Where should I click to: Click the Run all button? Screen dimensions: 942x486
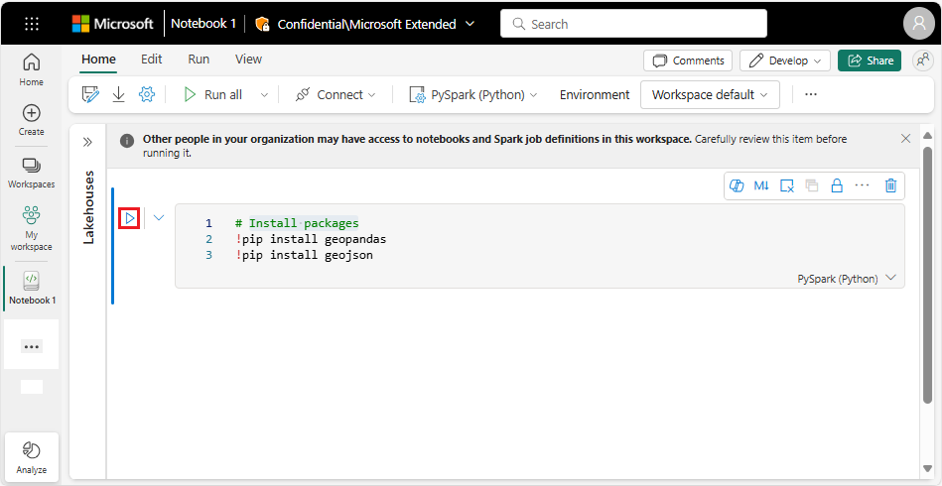[212, 95]
